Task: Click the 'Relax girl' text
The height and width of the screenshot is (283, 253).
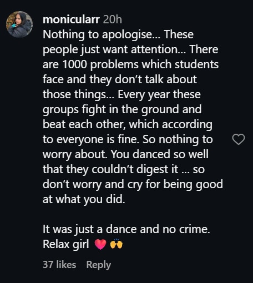Action: (x=66, y=244)
